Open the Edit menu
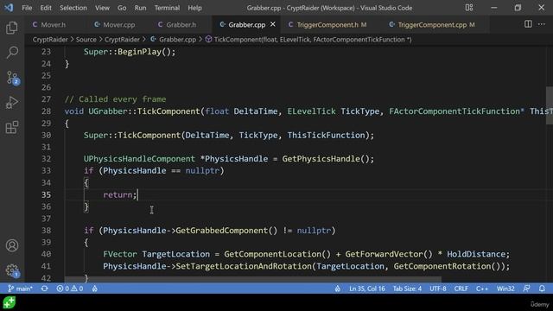This screenshot has height=311, width=553. click(x=46, y=8)
